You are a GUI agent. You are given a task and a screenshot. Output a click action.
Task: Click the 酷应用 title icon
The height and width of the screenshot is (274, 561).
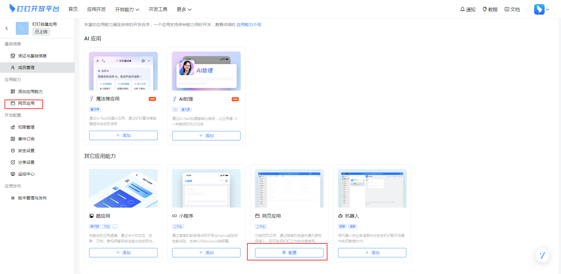pos(91,216)
